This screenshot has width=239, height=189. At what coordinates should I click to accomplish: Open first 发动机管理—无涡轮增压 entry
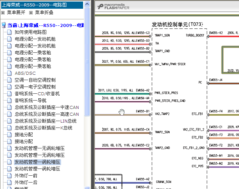pos(39,148)
